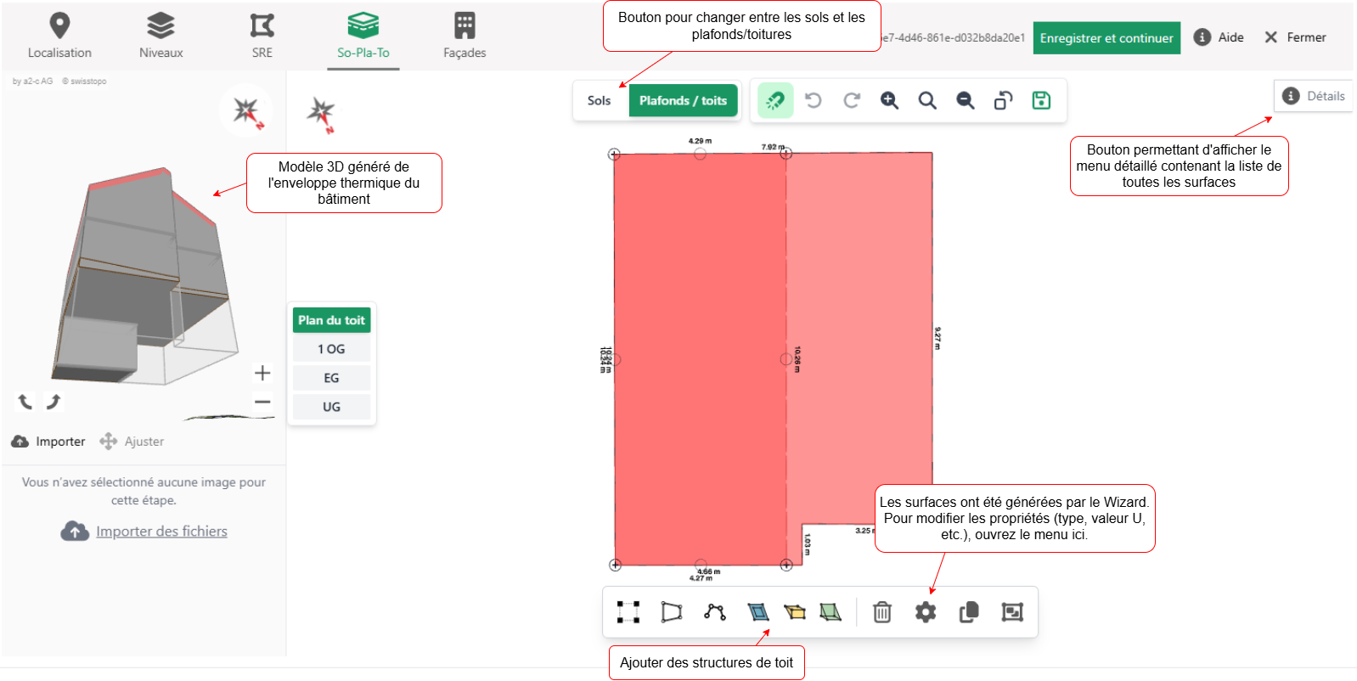Viewport: 1357px width, 681px height.
Task: Click Ajuster button
Action: [132, 442]
